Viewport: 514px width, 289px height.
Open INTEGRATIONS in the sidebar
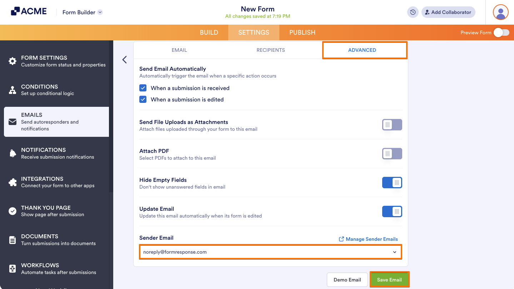click(56, 182)
